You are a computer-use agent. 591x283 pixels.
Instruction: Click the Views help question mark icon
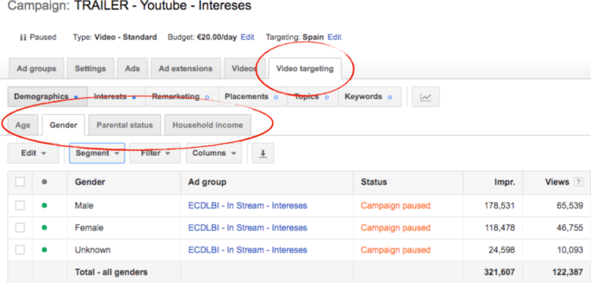578,182
